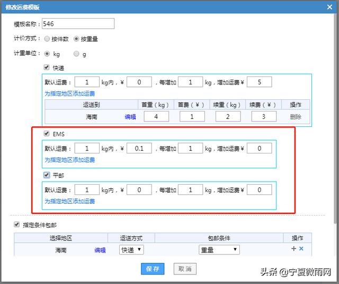Click 保存 to save the template
The height and width of the screenshot is (284, 339).
(153, 269)
